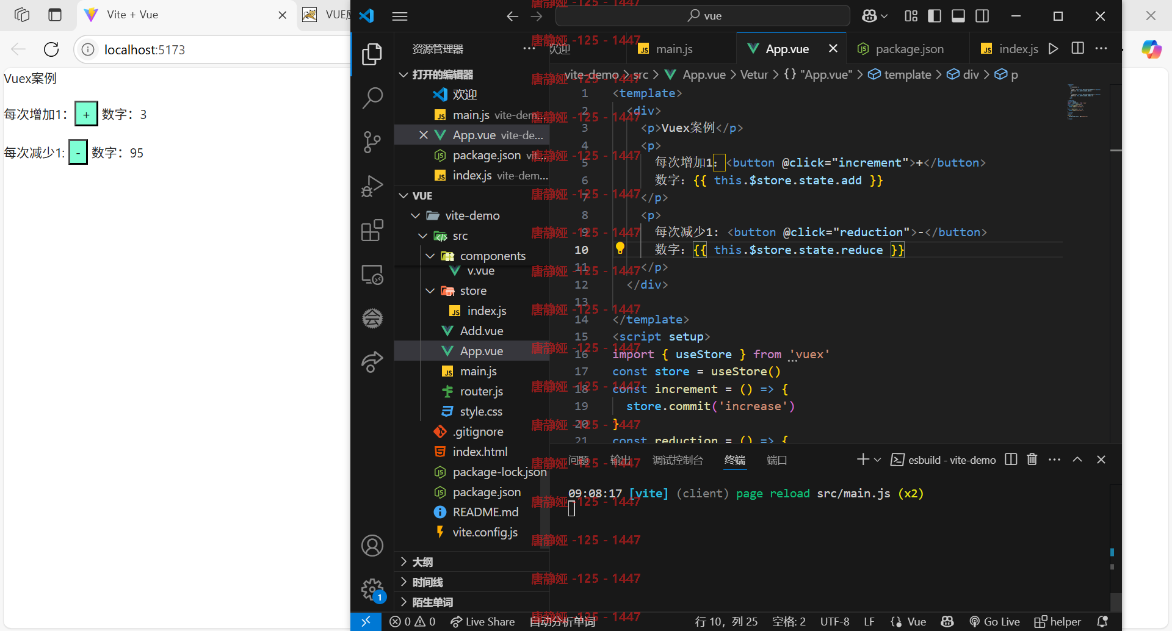Close the App.vue editor tab
1172x631 pixels.
(833, 48)
